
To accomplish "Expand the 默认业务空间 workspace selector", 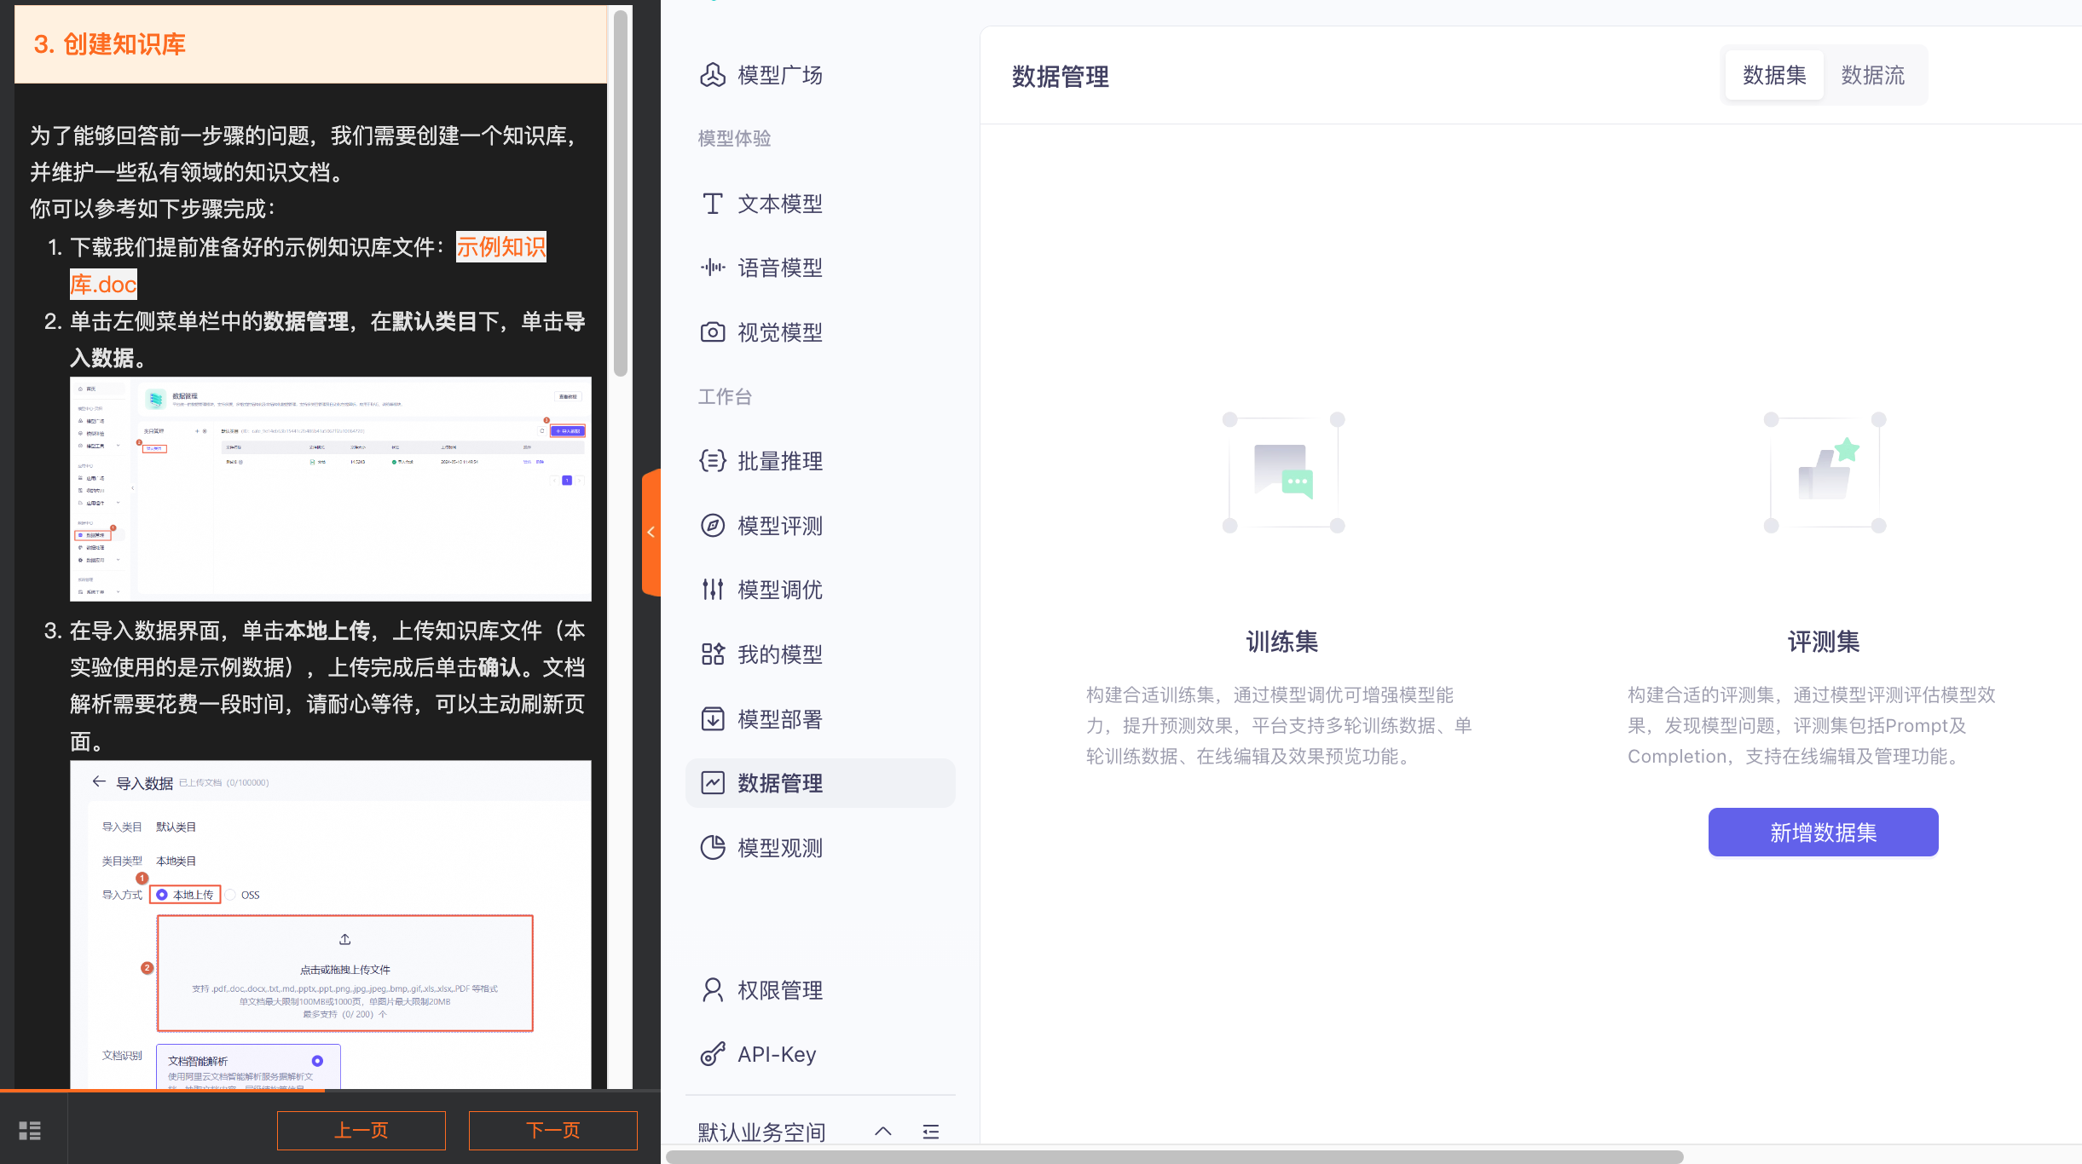I will (x=883, y=1132).
